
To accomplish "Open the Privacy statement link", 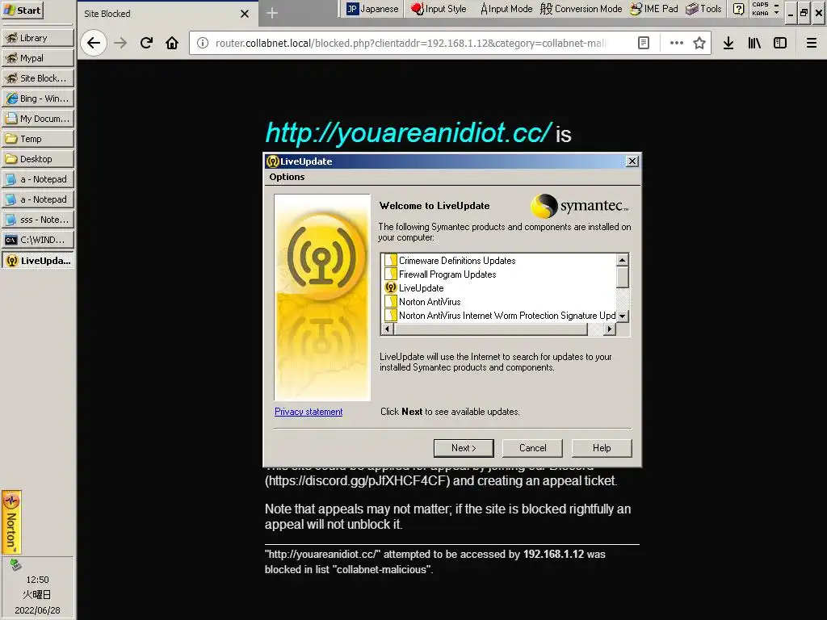I will pos(309,412).
